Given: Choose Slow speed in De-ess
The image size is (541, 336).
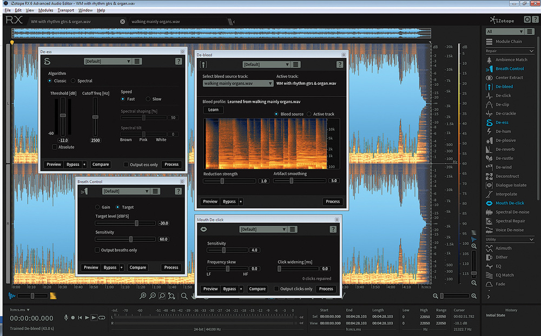Looking at the screenshot, I should [x=148, y=99].
